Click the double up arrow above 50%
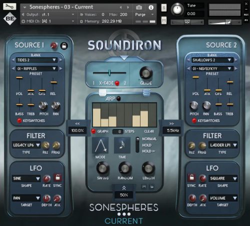 point(124,188)
